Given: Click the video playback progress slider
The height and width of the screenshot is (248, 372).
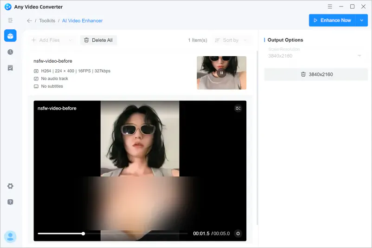Looking at the screenshot, I should tap(113, 234).
